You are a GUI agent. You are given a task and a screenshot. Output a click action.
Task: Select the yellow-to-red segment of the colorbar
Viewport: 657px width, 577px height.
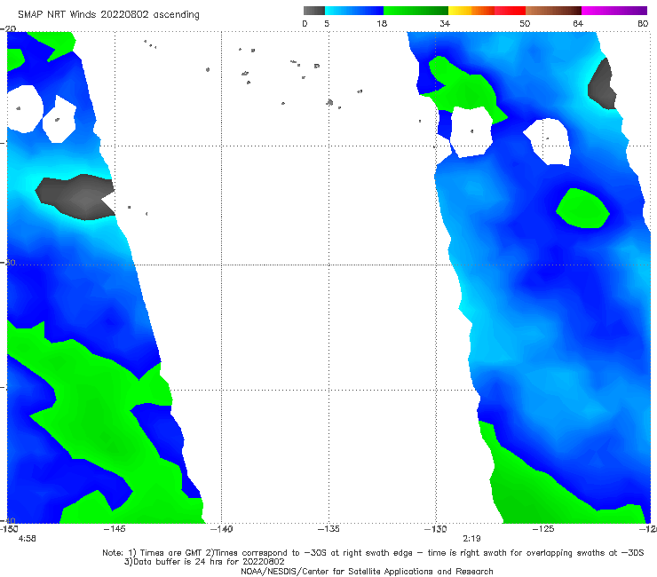487,11
